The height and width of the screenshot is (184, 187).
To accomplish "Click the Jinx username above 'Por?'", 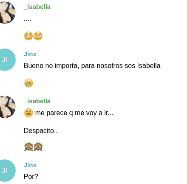I will (x=30, y=165).
